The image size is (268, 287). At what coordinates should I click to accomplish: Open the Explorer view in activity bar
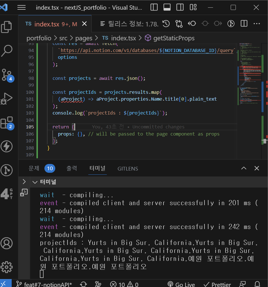tap(7, 27)
